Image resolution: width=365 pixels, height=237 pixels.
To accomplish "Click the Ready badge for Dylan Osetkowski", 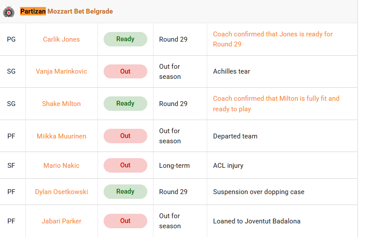I will pos(125,191).
